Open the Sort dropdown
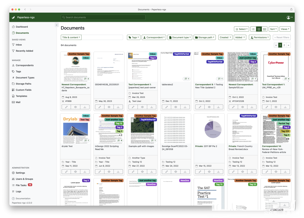 click(x=273, y=29)
